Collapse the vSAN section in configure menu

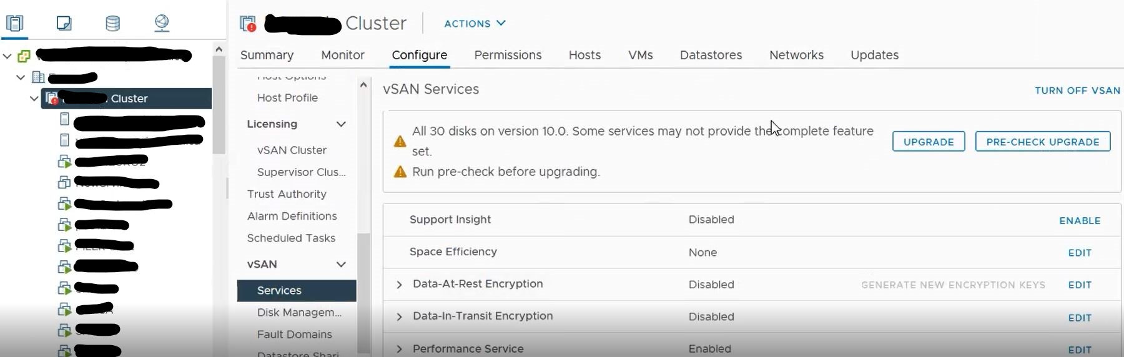pyautogui.click(x=341, y=265)
